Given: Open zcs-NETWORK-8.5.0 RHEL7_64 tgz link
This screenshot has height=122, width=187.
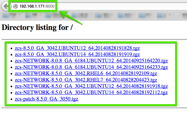Looking at the screenshot, I should pyautogui.click(x=86, y=80).
